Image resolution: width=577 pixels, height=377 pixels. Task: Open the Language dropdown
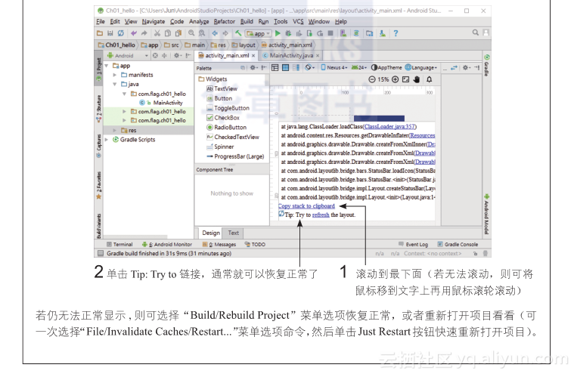[421, 68]
